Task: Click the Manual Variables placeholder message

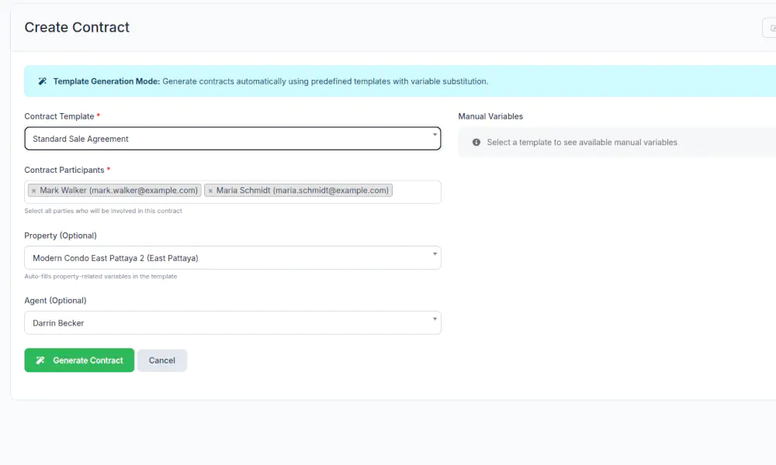Action: pyautogui.click(x=581, y=143)
